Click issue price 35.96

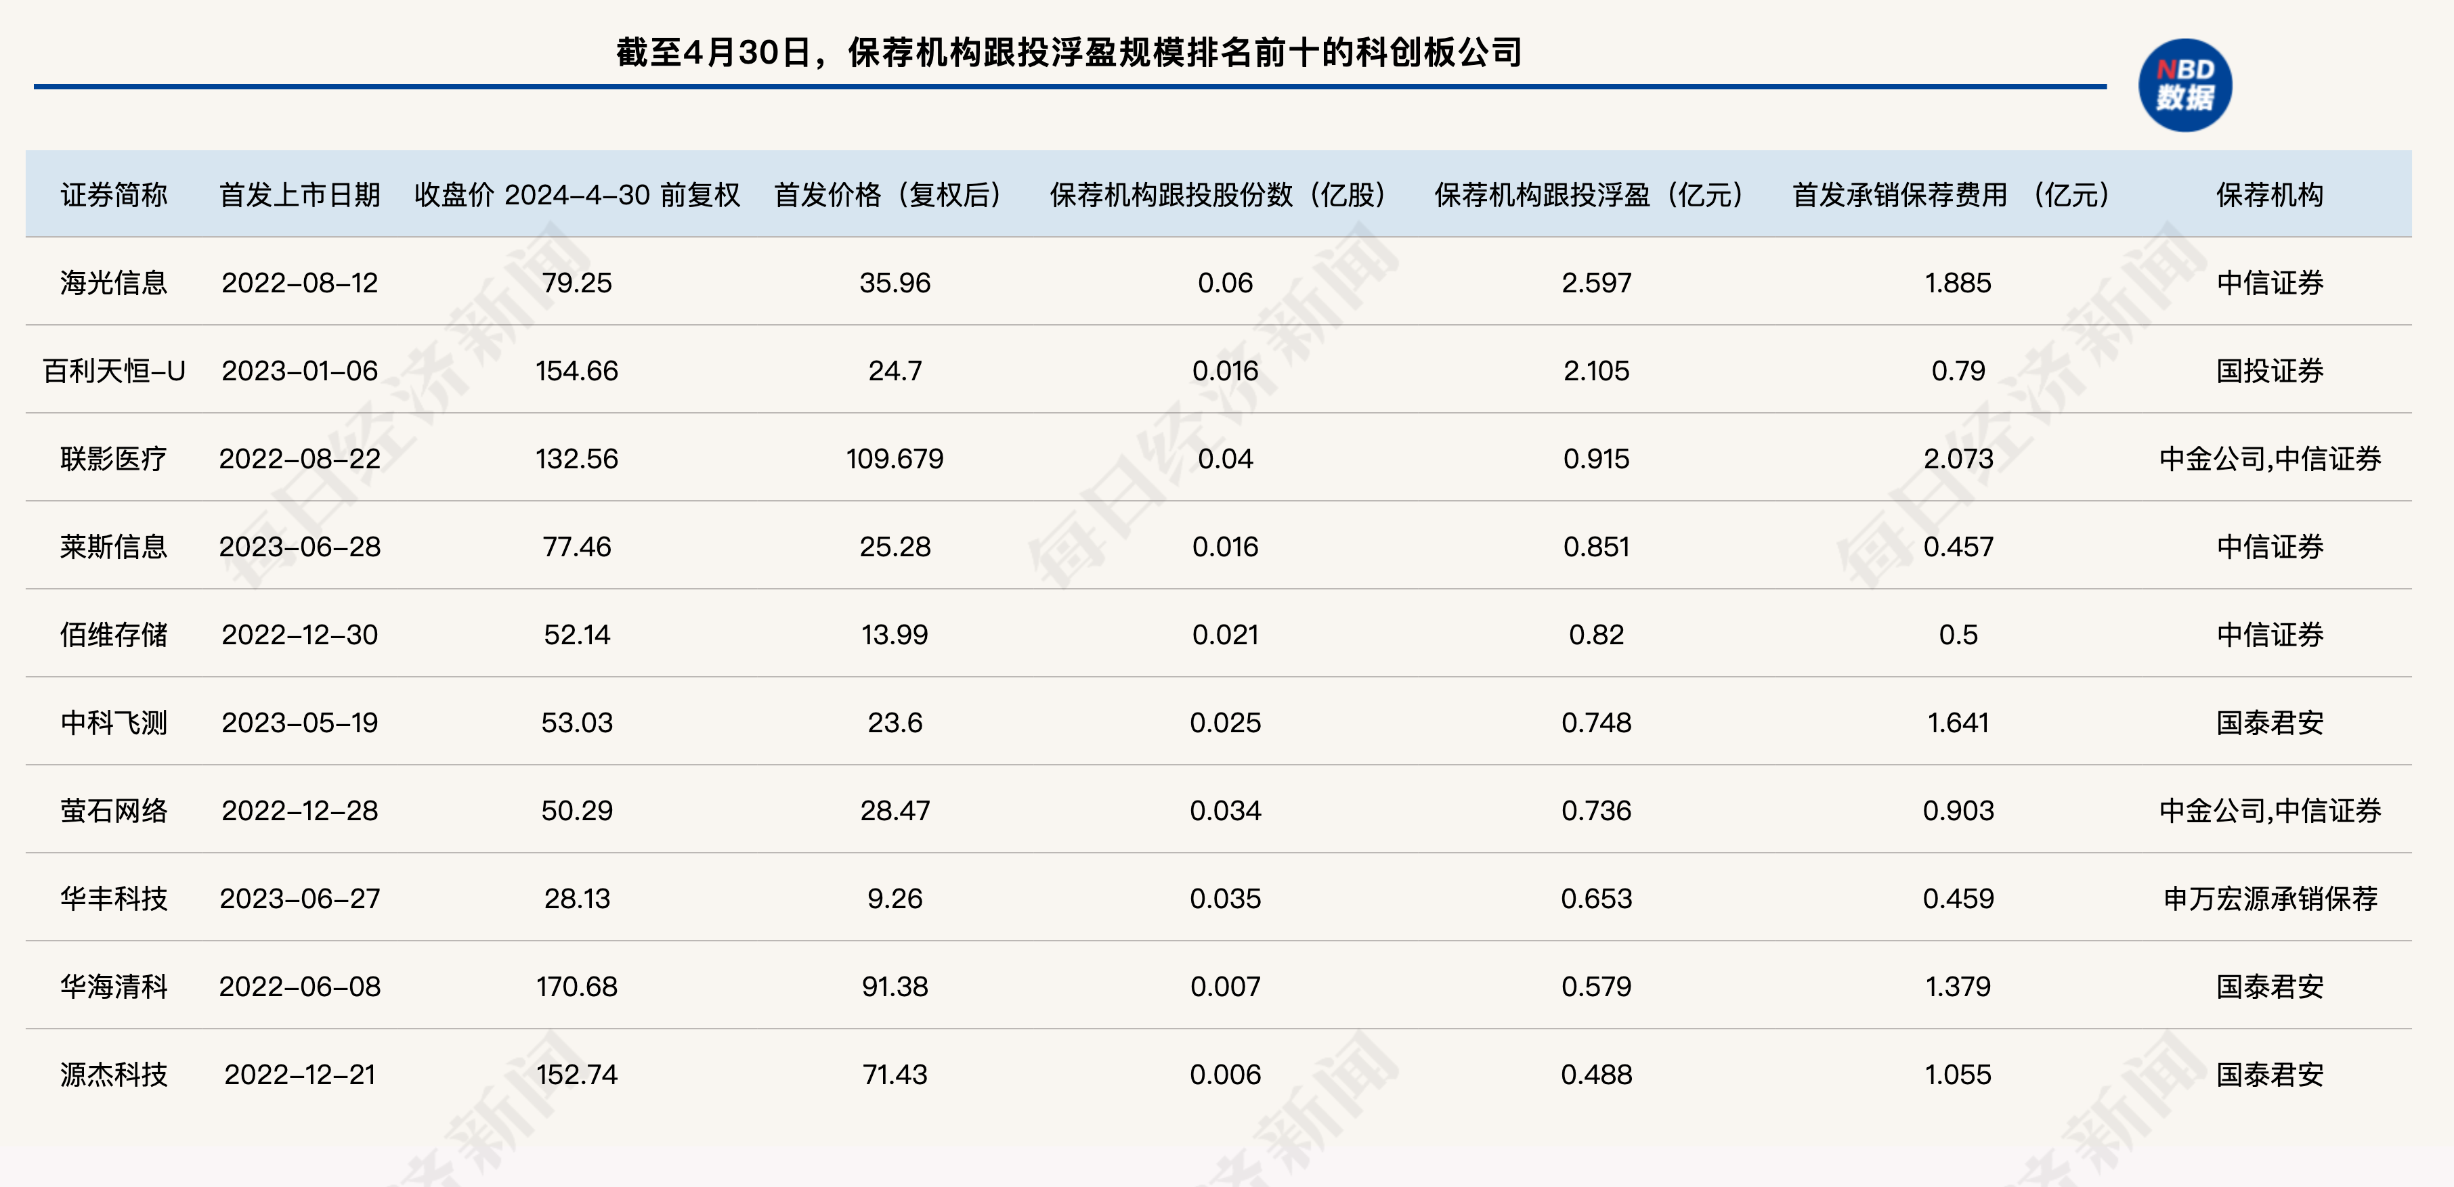[895, 283]
